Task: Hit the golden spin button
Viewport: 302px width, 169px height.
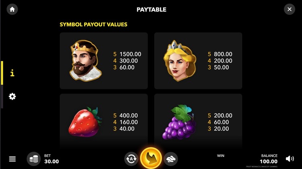Action: tap(151, 158)
